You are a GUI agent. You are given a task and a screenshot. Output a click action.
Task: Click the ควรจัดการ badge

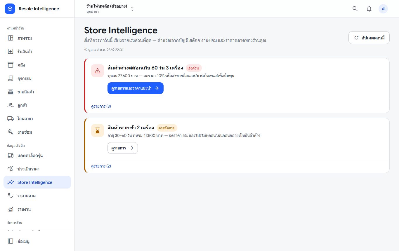pos(167,128)
